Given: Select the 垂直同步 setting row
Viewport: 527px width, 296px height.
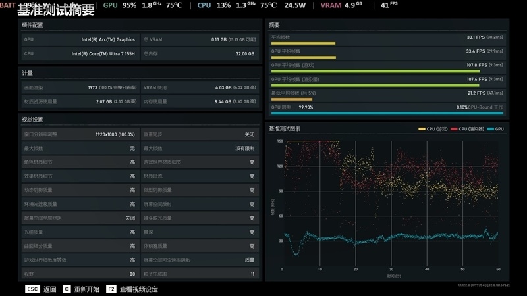Looking at the screenshot, I should point(198,134).
